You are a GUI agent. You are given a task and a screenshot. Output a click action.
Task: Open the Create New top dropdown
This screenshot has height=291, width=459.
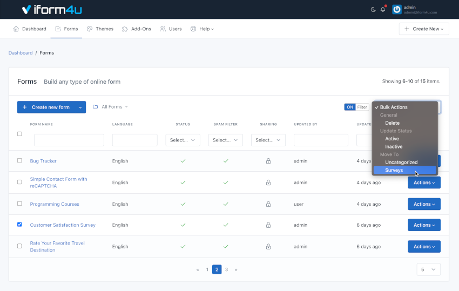click(x=424, y=29)
